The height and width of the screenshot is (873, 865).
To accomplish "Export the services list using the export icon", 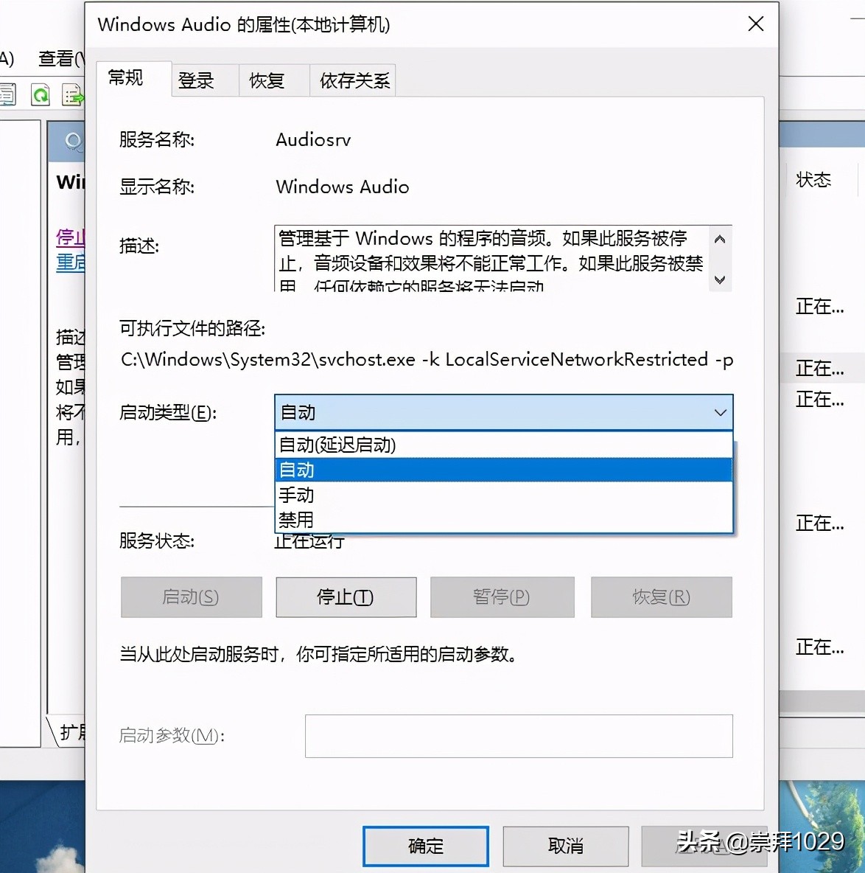I will [71, 95].
